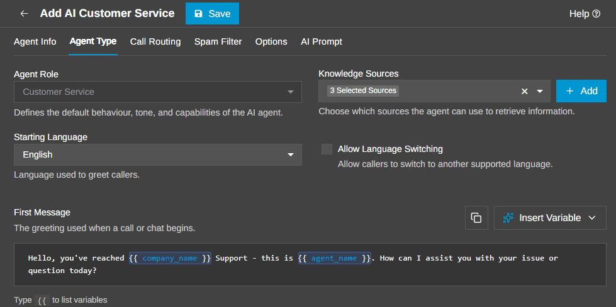Open the Insert Variable dropdown
The image size is (616, 307).
(x=550, y=218)
